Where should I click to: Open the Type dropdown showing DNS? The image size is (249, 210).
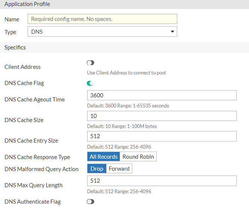click(x=102, y=32)
